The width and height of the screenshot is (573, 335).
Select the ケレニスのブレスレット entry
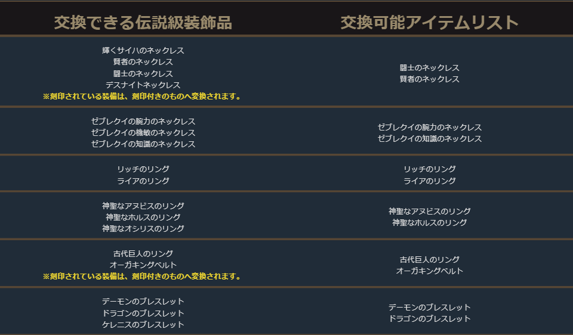click(x=143, y=325)
